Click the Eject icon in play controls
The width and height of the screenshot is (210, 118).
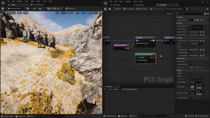point(58,9)
